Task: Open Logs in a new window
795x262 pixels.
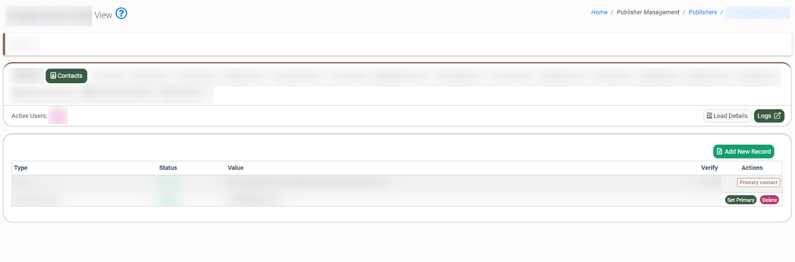Action: [x=769, y=116]
